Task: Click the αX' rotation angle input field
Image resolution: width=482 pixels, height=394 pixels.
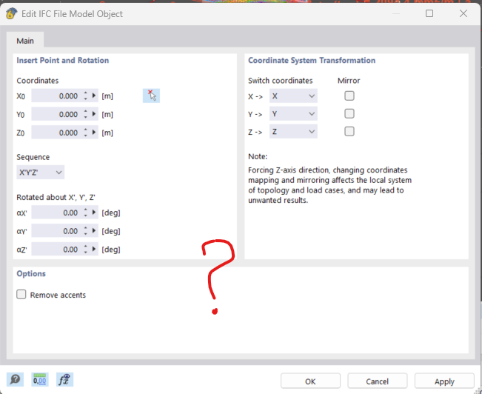Action: [x=56, y=213]
